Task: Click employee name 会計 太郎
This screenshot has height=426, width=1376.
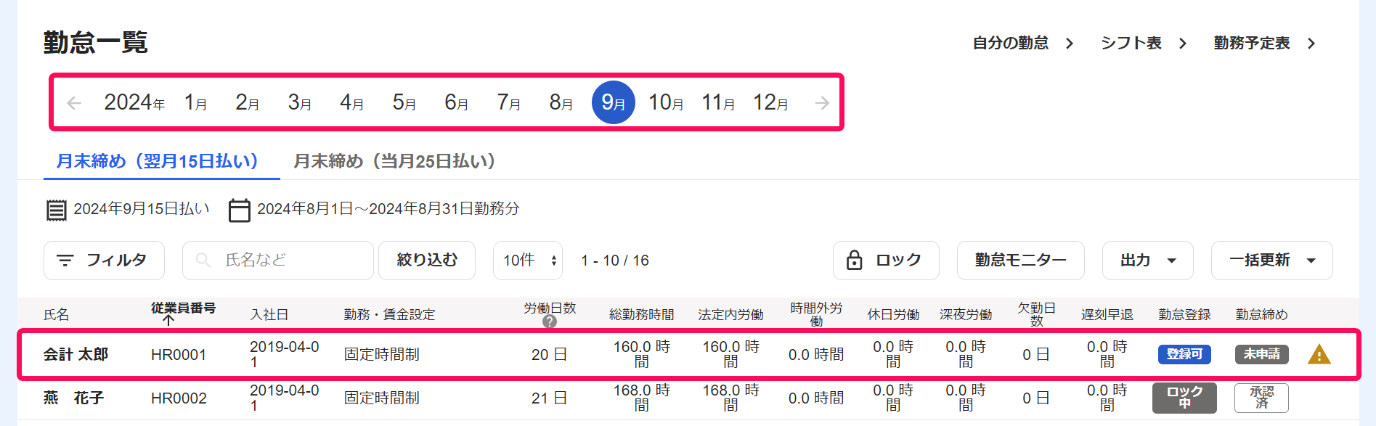Action: point(76,354)
